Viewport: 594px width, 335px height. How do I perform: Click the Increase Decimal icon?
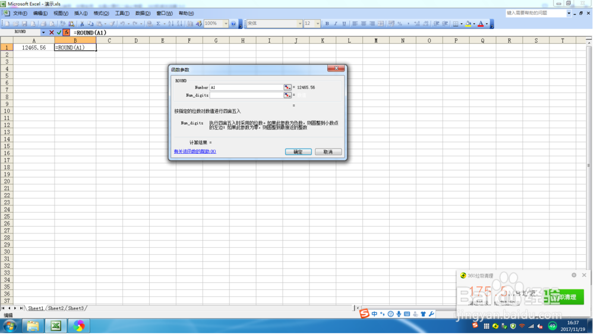[x=417, y=24]
